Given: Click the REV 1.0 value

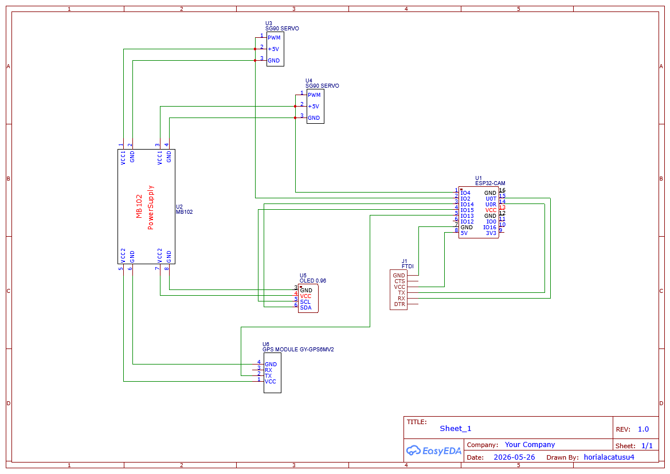Looking at the screenshot, I should 643,429.
